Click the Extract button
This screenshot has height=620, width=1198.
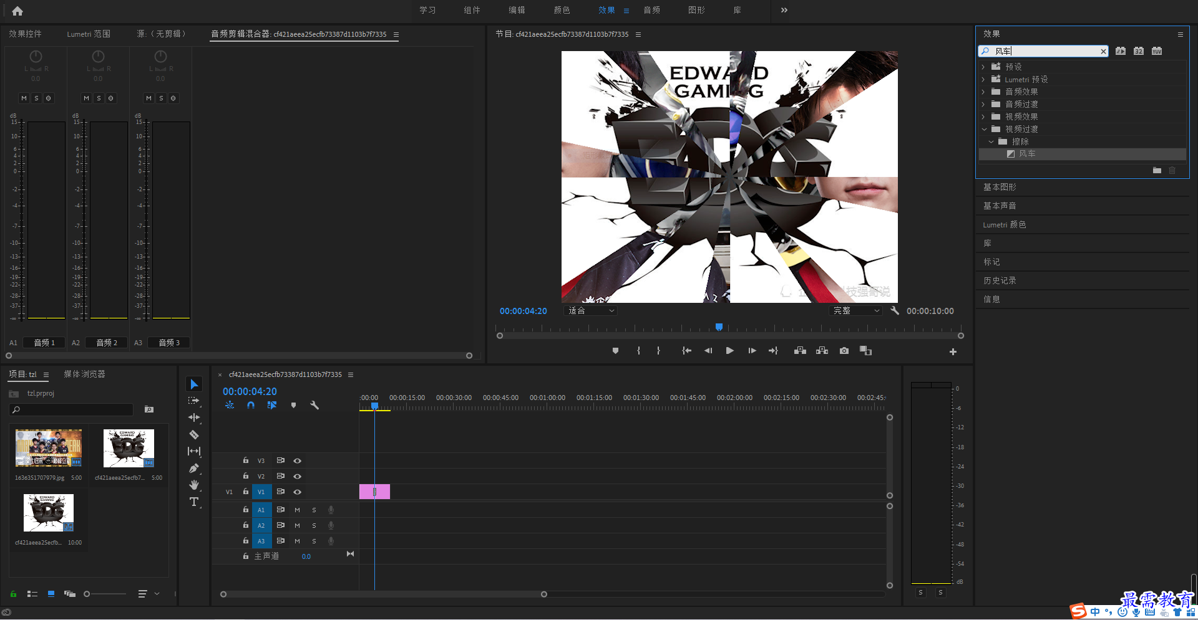[x=822, y=351]
